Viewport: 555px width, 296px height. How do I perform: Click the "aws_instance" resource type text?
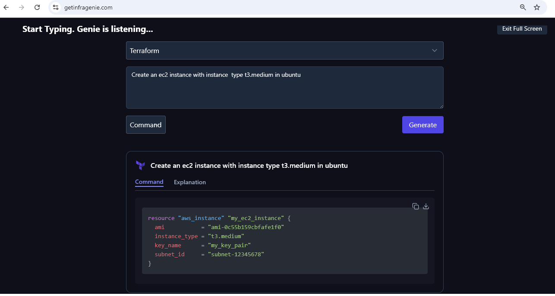click(201, 218)
